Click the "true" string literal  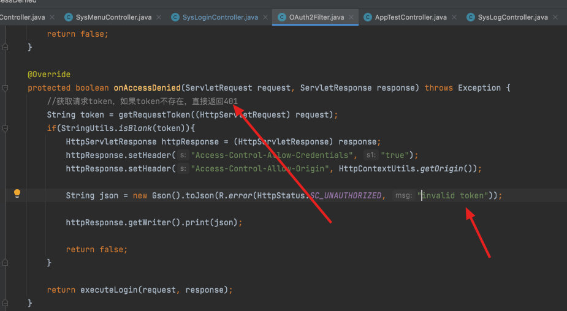click(395, 155)
